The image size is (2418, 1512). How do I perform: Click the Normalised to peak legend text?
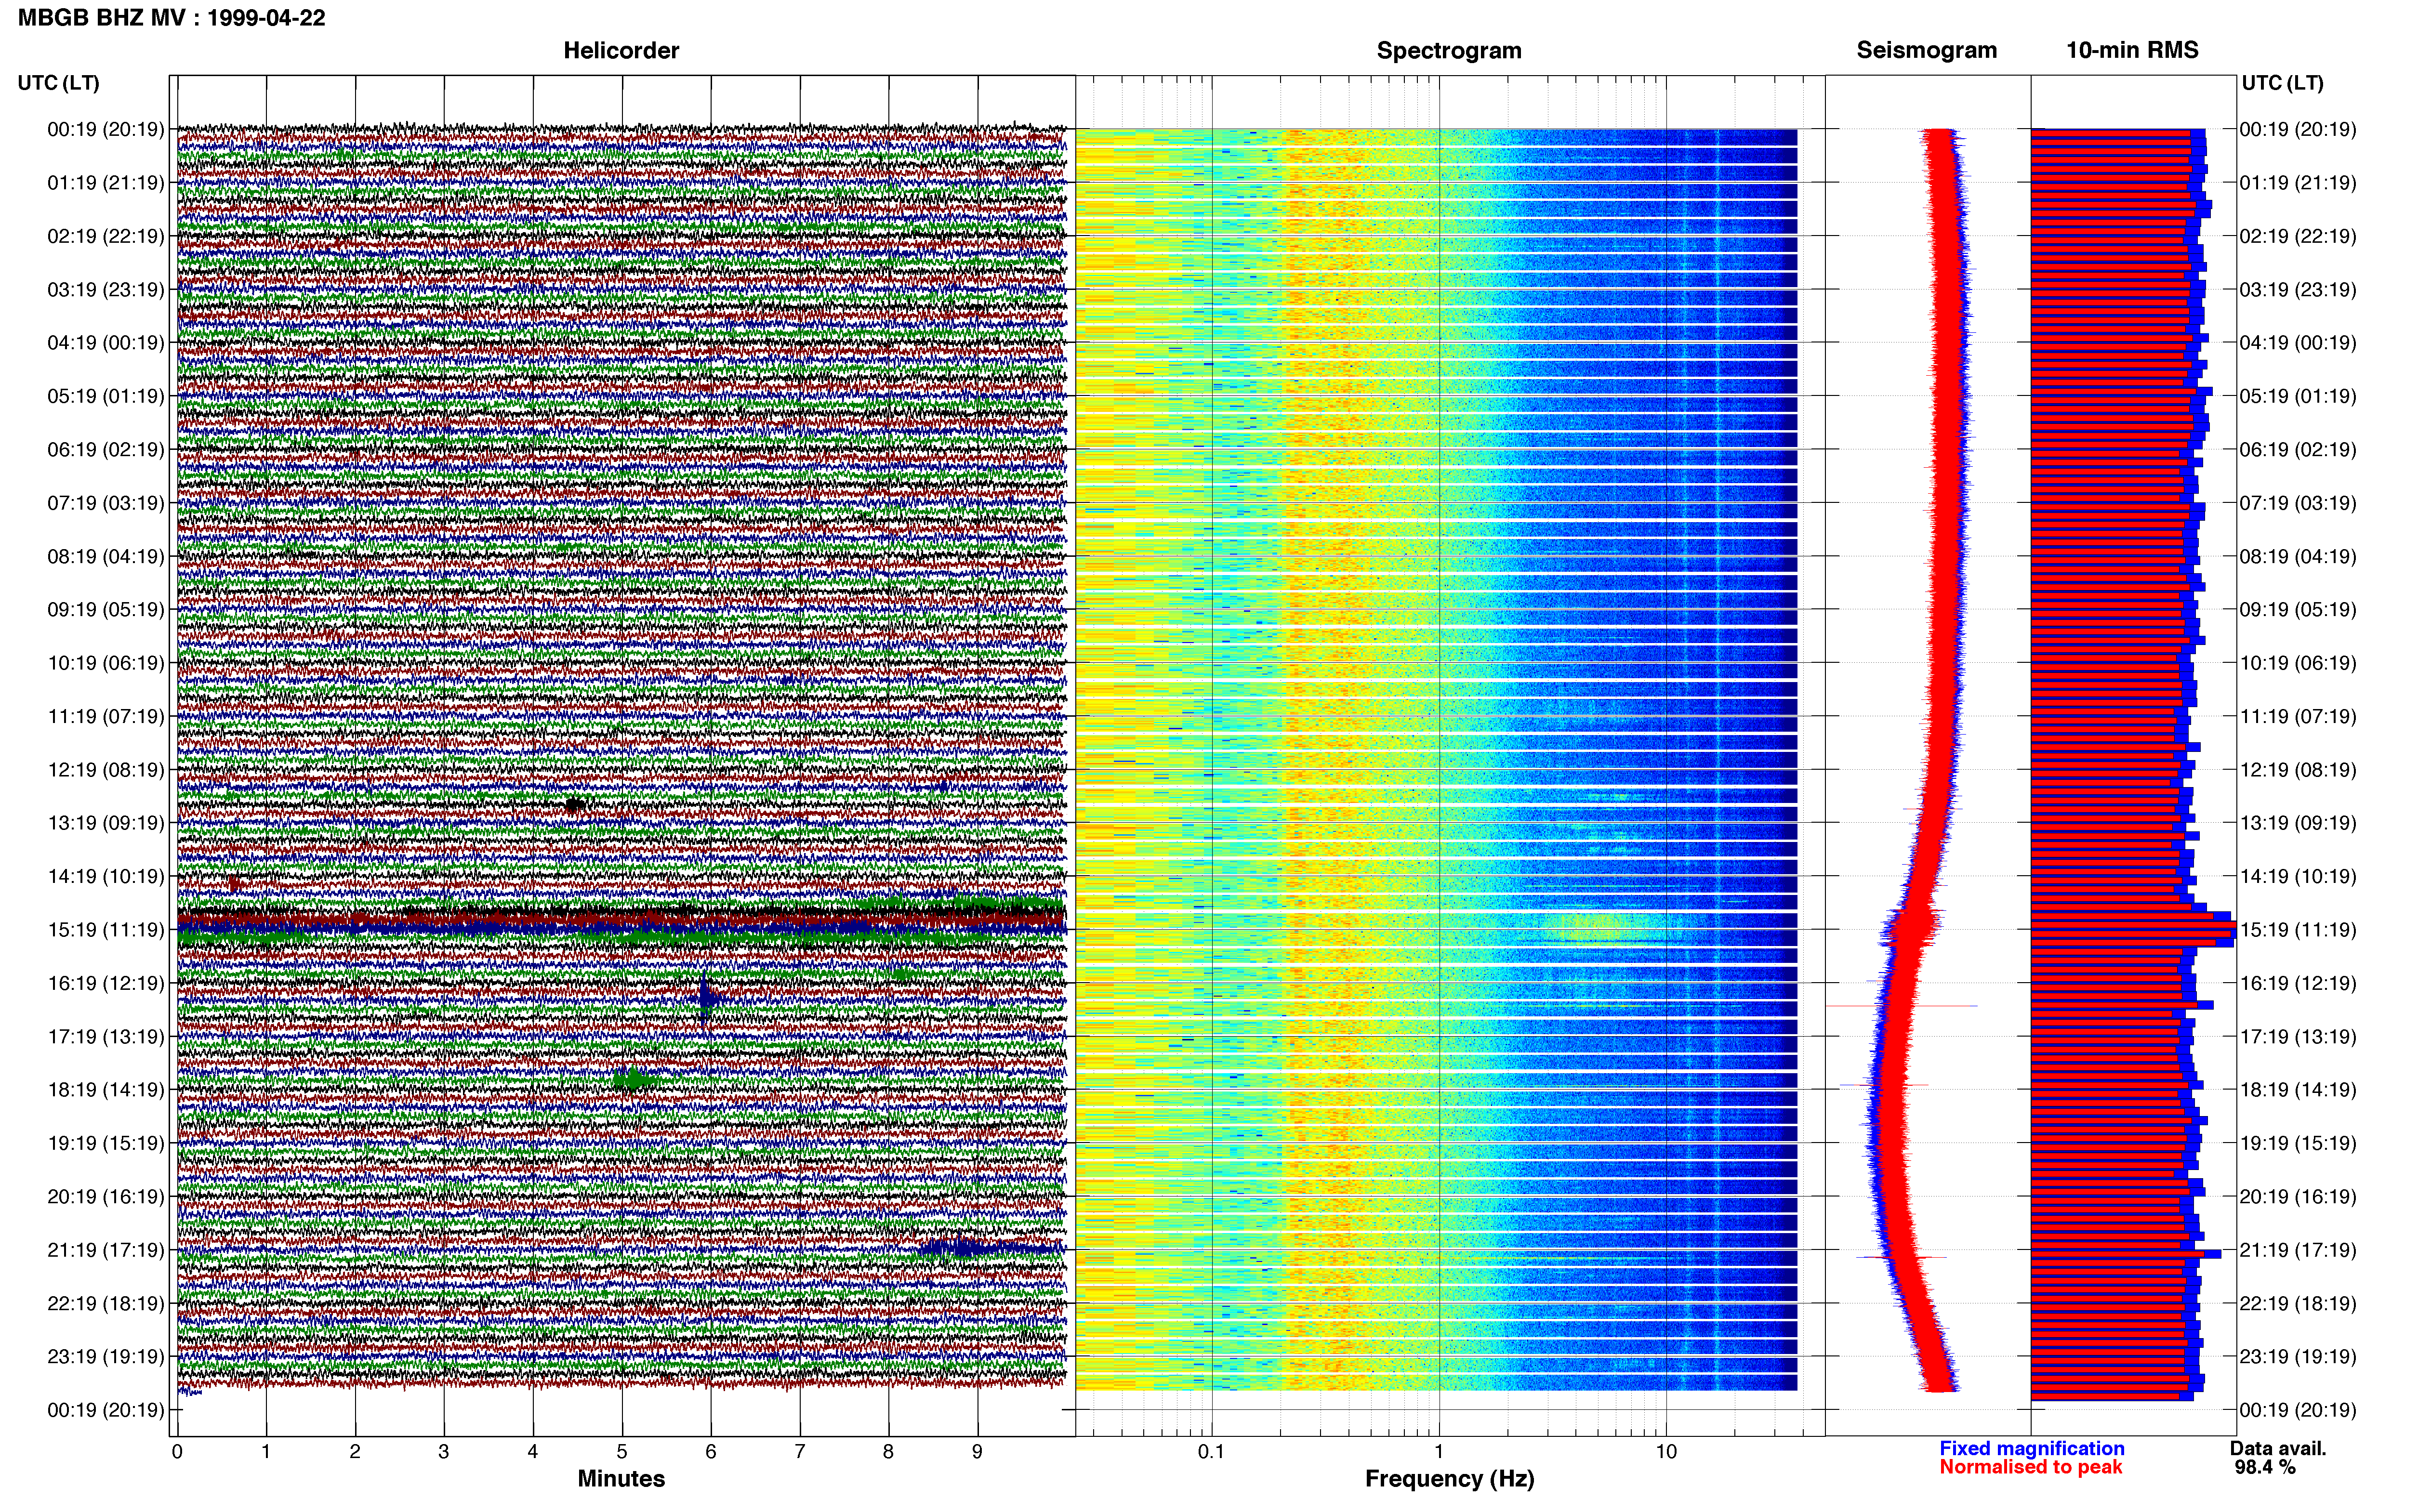[x=2030, y=1467]
